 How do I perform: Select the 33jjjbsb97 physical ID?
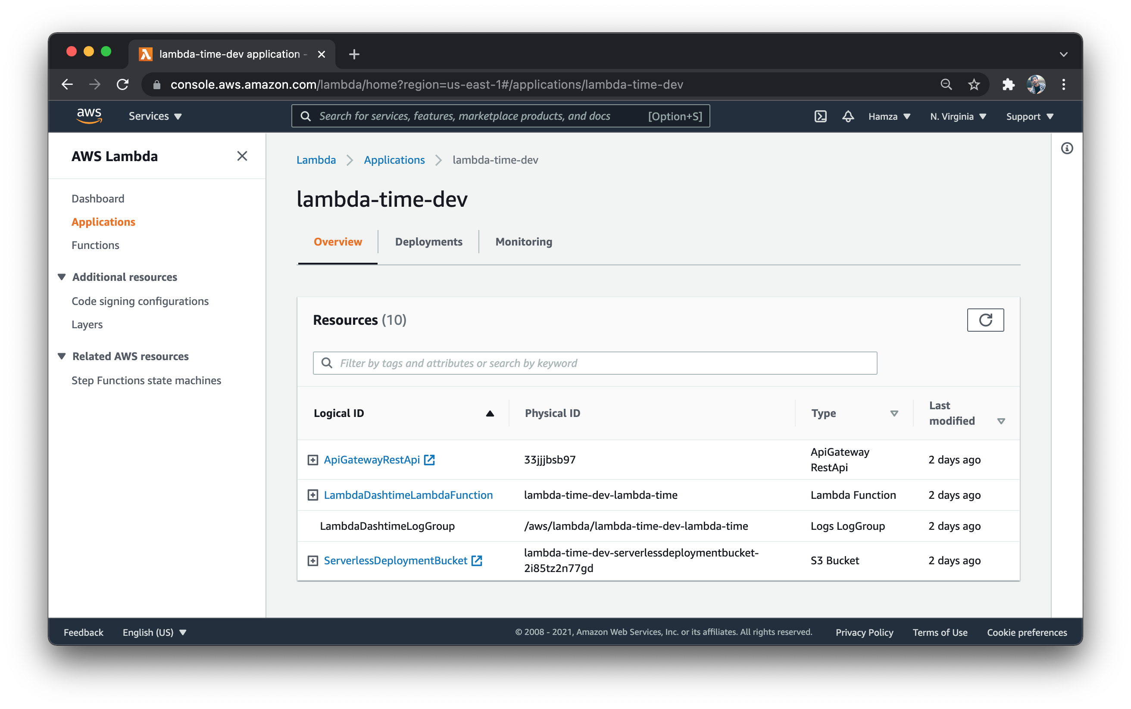[550, 460]
